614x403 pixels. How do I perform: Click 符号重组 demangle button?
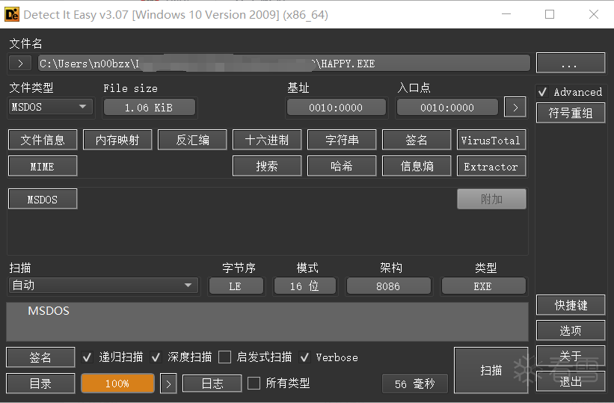coord(570,113)
